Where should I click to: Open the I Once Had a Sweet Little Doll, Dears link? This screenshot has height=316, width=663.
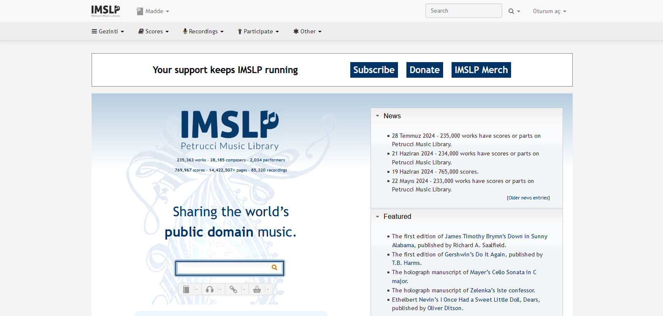coord(490,300)
